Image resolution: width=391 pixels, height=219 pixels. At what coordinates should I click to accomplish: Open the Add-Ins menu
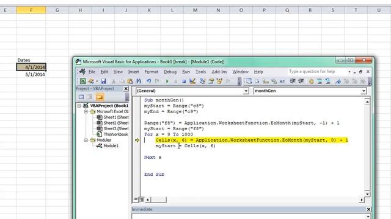click(x=219, y=72)
